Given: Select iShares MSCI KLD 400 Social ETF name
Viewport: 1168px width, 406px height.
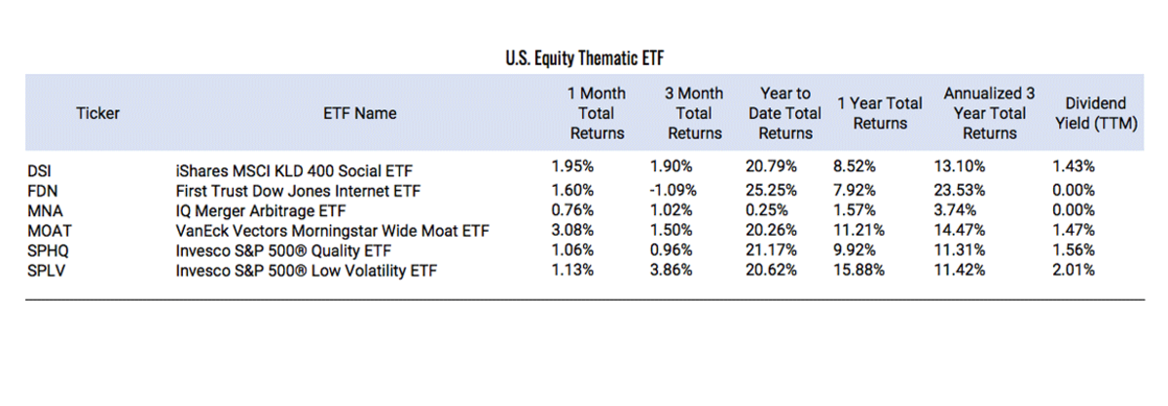Looking at the screenshot, I should (287, 172).
